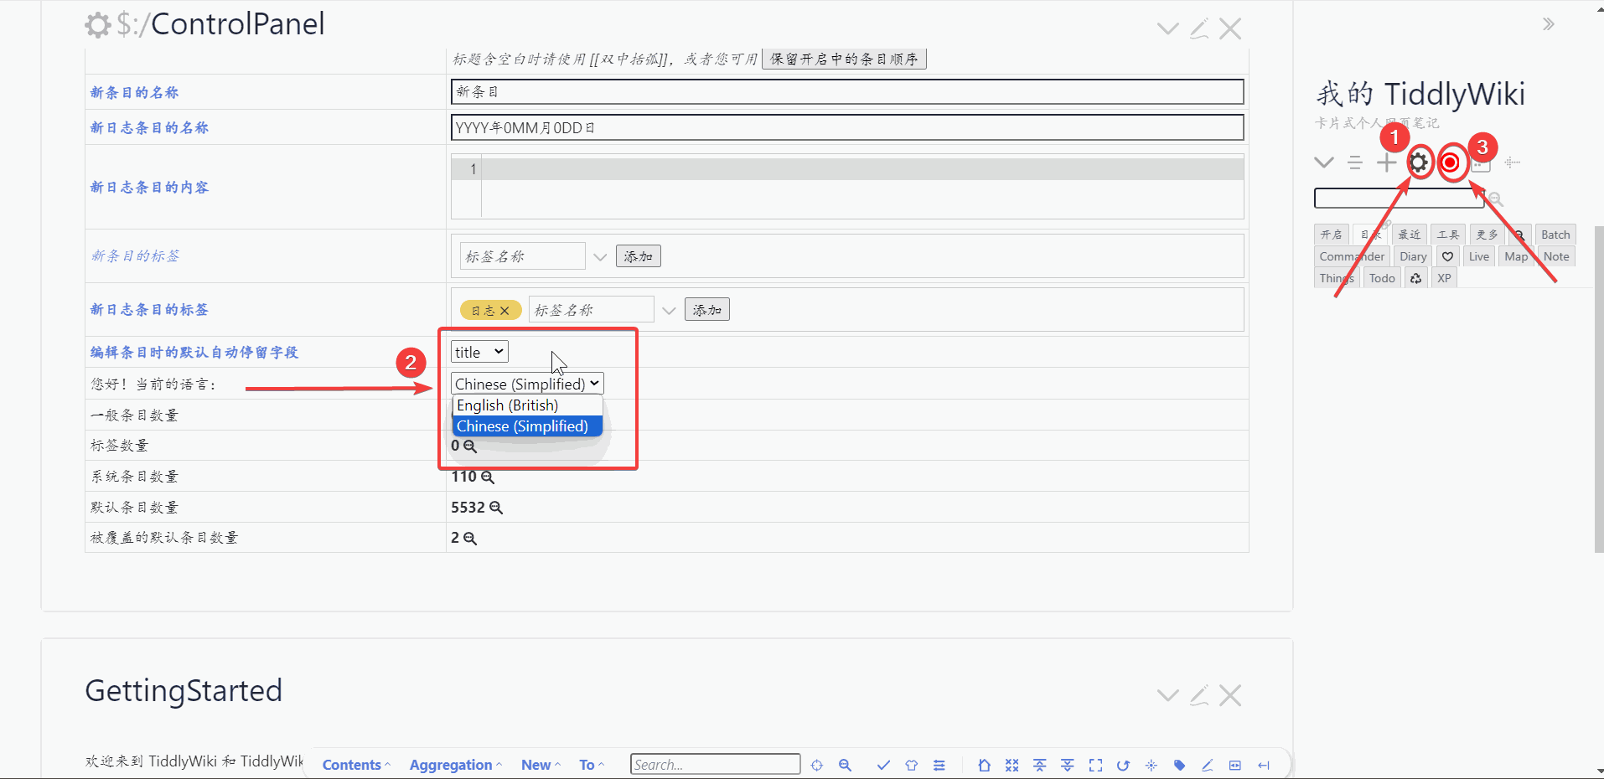Expand tag dropdown arrow in 新条目的标签 row
Viewport: 1604px width, 779px height.
pos(600,256)
